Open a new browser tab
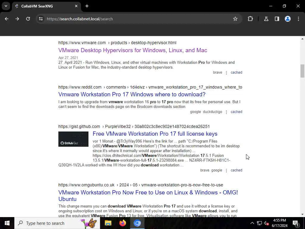This screenshot has height=229, width=305. (87, 6)
